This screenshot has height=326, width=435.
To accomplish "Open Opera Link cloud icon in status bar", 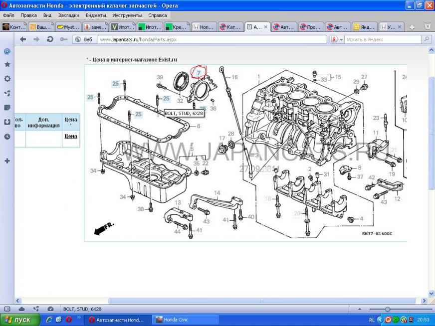I will (21, 309).
